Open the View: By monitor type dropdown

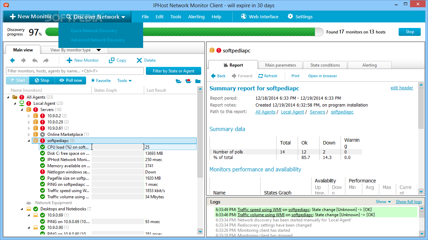pos(74,50)
